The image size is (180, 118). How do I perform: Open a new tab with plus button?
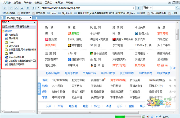36,18
